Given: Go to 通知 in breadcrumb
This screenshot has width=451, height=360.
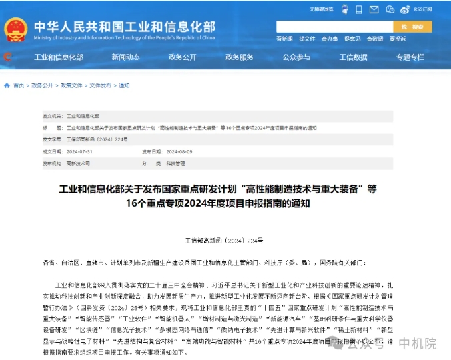Looking at the screenshot, I should pos(124,85).
